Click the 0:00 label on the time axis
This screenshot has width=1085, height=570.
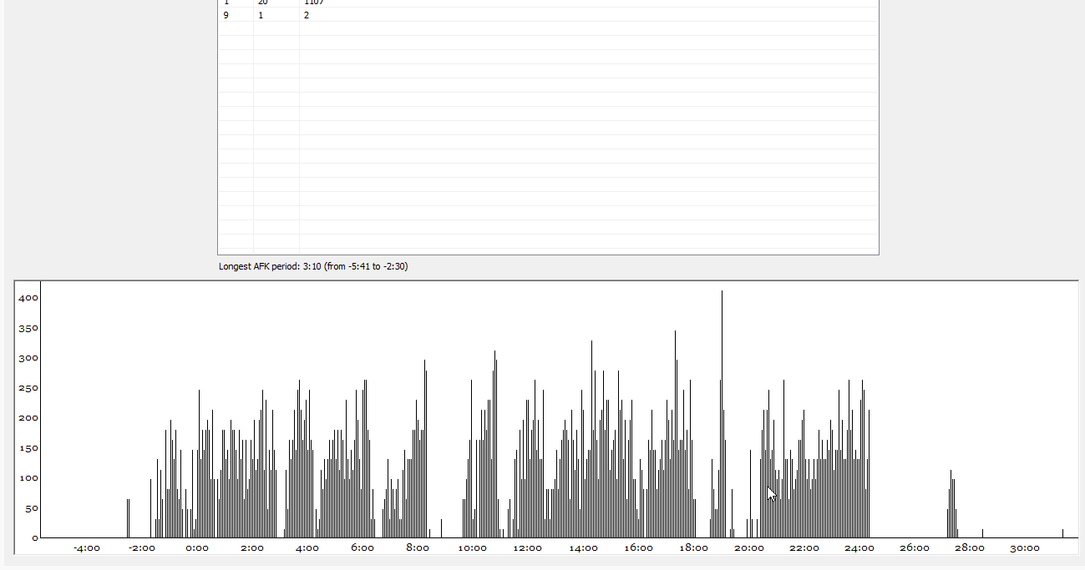pos(197,548)
